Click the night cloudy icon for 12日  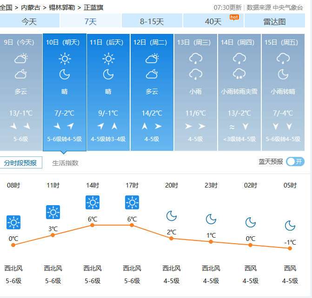[x=152, y=74]
